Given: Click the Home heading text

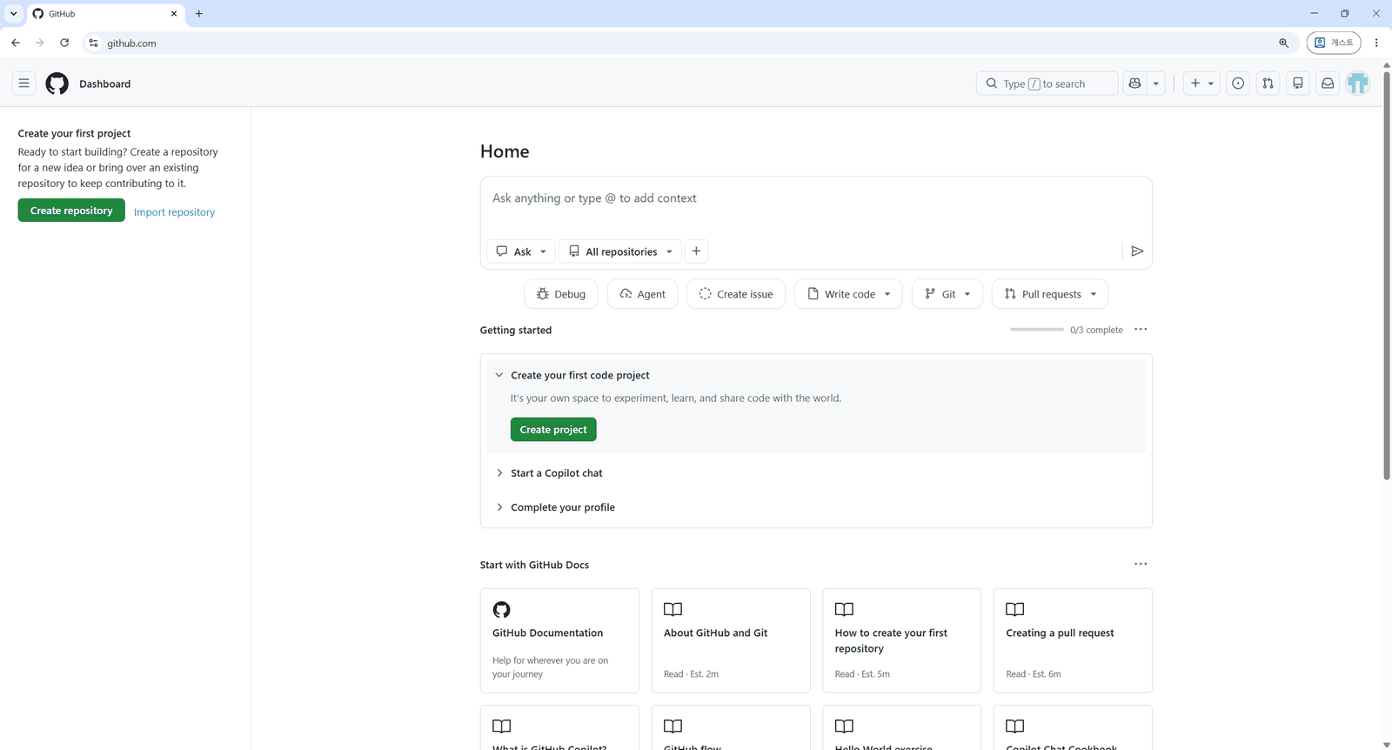Looking at the screenshot, I should click(x=505, y=151).
